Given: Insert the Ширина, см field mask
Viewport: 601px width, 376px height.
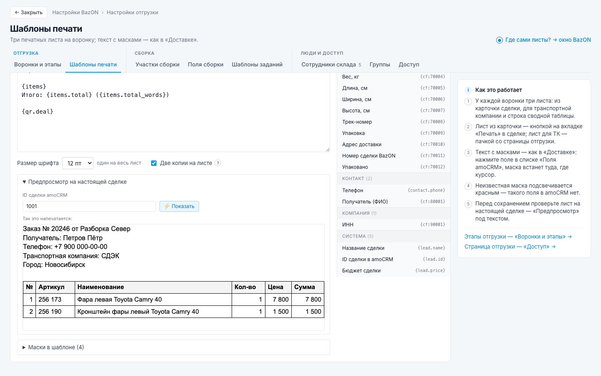Looking at the screenshot, I should [394, 99].
